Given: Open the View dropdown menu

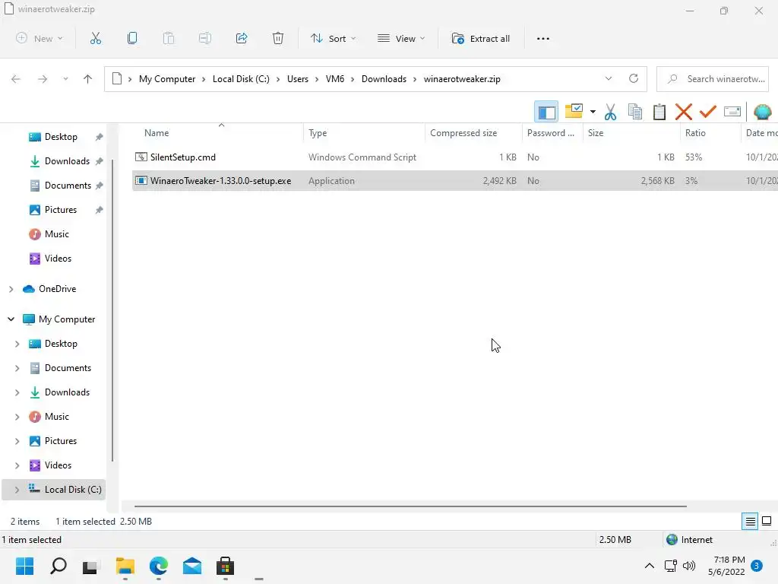Looking at the screenshot, I should pyautogui.click(x=401, y=38).
